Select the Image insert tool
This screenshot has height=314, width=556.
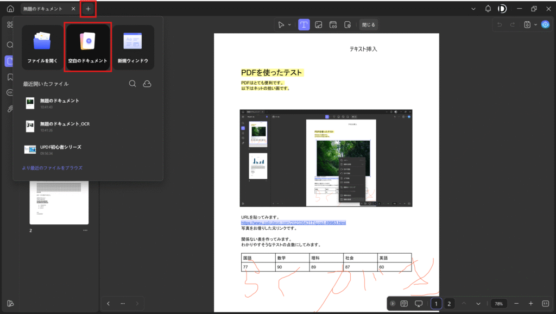(319, 24)
